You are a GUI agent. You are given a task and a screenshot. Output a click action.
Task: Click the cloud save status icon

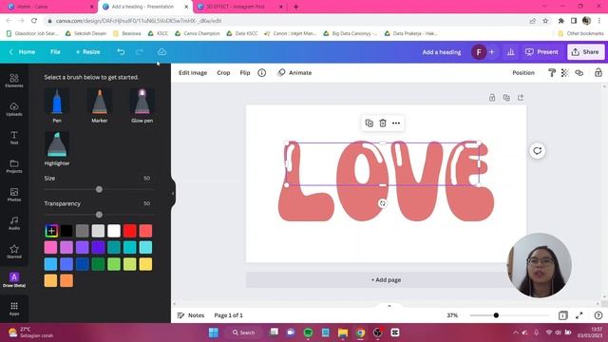click(161, 51)
